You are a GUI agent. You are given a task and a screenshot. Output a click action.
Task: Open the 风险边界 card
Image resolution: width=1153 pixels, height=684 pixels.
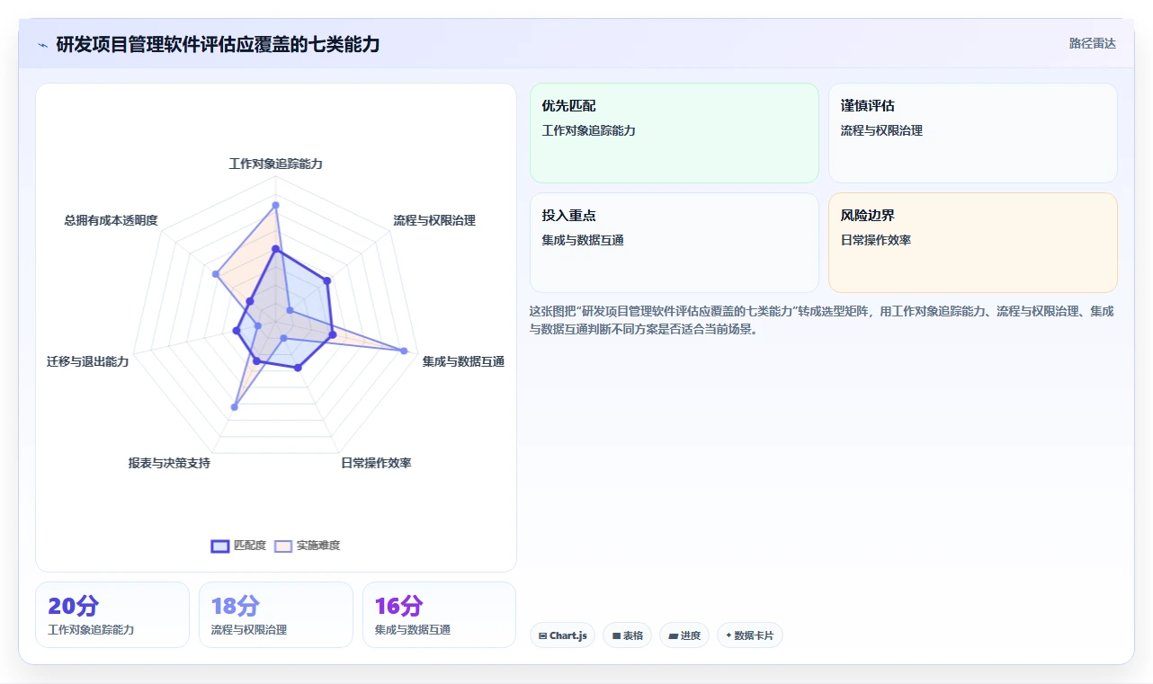point(973,243)
